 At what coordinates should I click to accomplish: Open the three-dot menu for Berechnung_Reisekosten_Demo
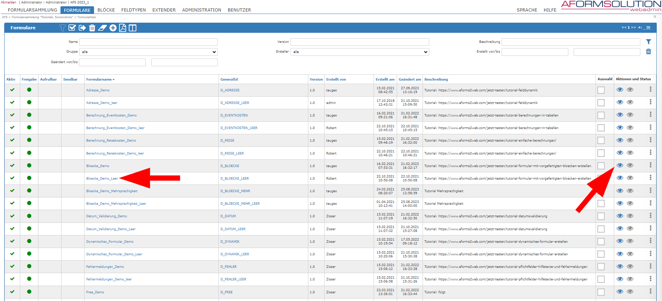650,140
